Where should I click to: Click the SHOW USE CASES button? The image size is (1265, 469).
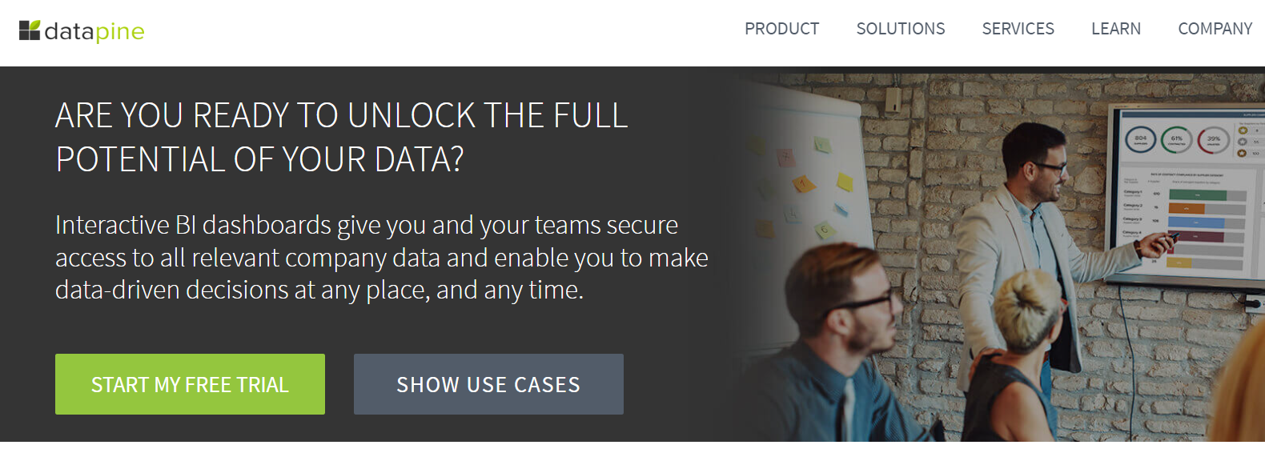tap(488, 384)
